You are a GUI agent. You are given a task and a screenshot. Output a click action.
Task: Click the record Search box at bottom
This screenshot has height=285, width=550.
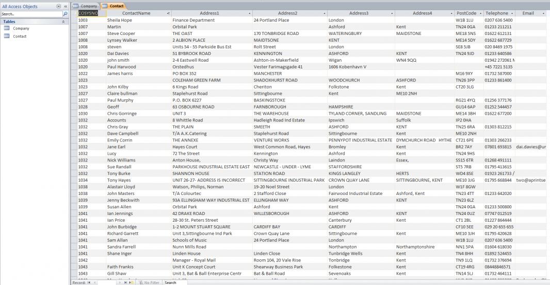[175, 282]
